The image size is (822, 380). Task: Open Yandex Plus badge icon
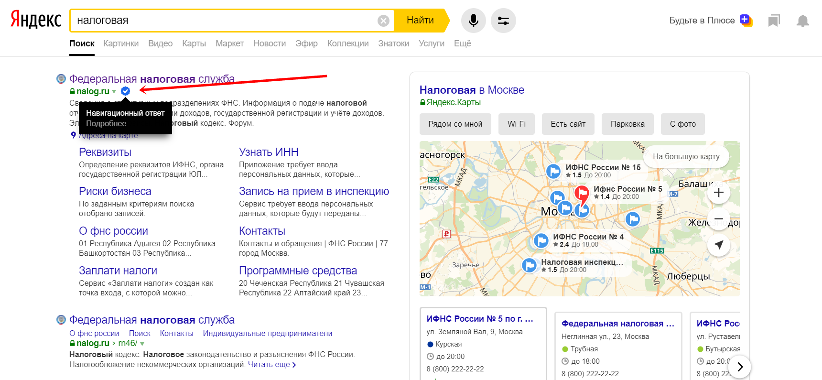[x=746, y=21]
